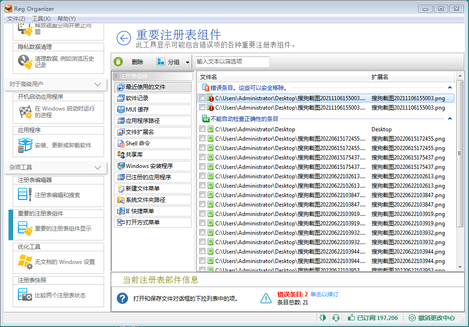Screen dimensions: 469x327
Task: Click the registry snapshot compare icon
Action: click(24, 295)
